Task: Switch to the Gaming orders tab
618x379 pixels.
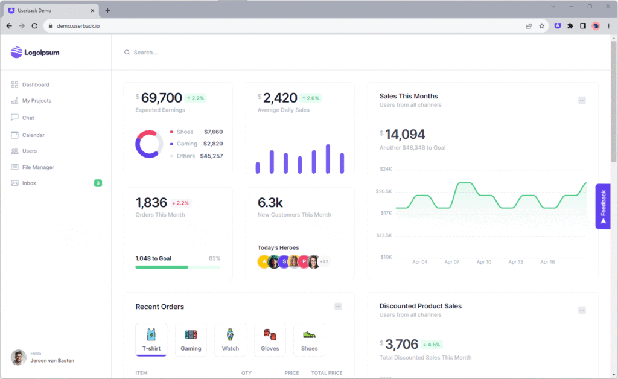Action: [191, 339]
